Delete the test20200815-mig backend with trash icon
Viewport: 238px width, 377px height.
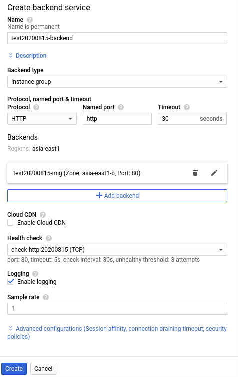(195, 173)
